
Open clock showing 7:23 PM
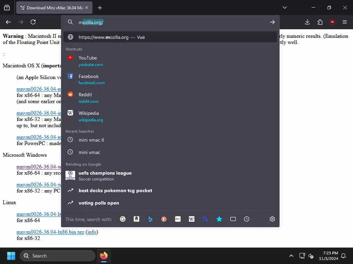(329, 256)
